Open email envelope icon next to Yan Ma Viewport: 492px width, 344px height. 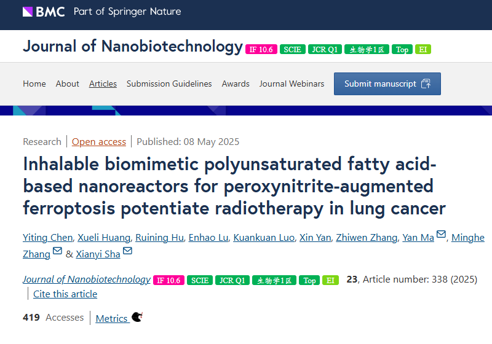441,234
